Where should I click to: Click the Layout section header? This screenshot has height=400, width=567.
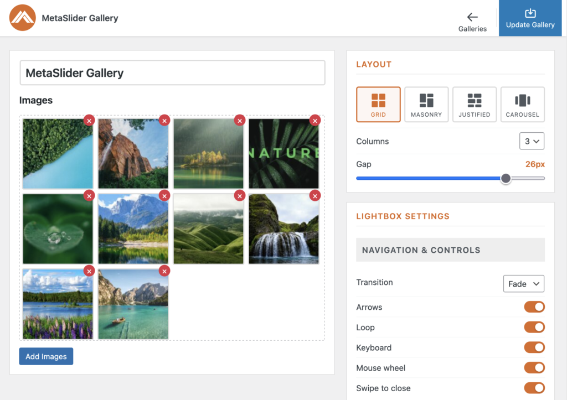pos(374,64)
